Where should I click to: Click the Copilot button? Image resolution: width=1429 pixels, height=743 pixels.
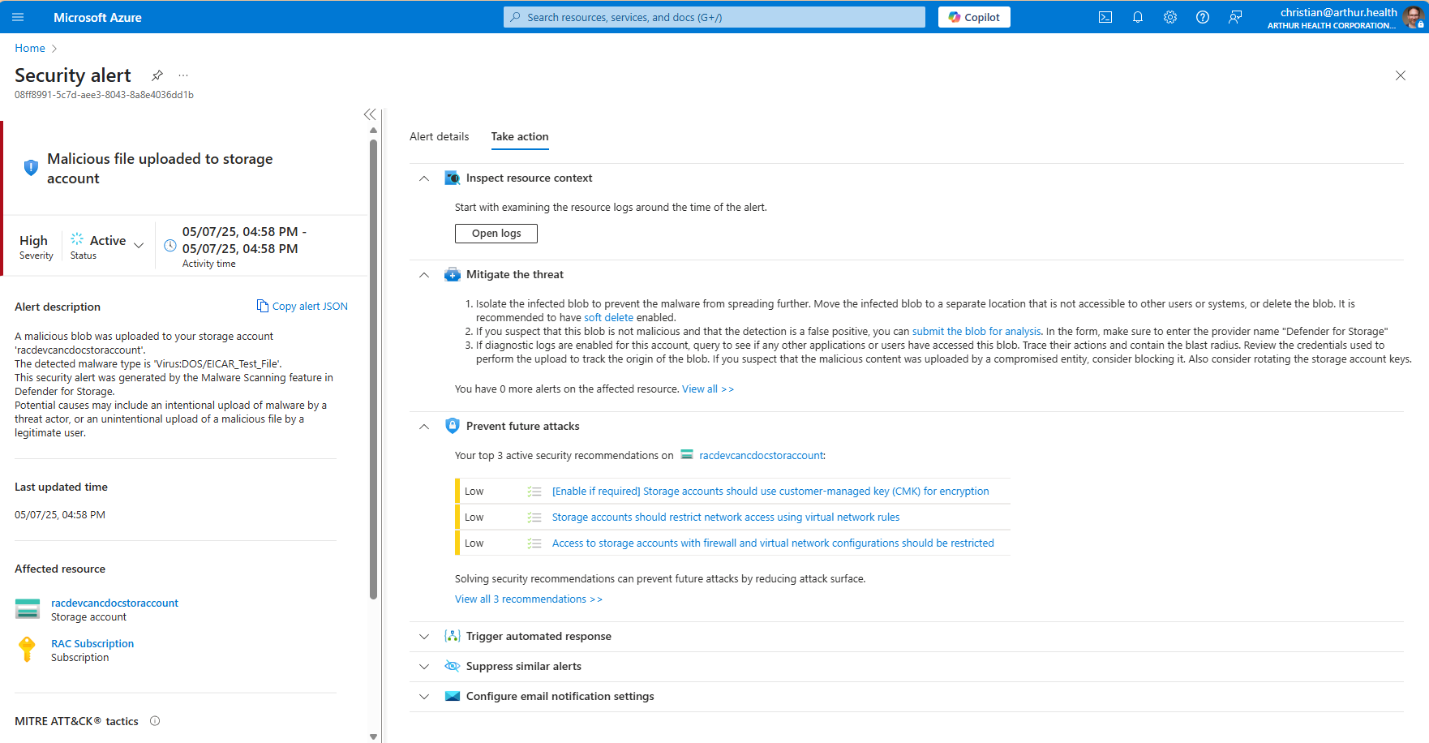(x=974, y=17)
